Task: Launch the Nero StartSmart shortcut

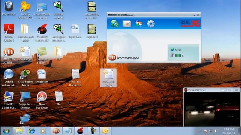Action: [42, 100]
